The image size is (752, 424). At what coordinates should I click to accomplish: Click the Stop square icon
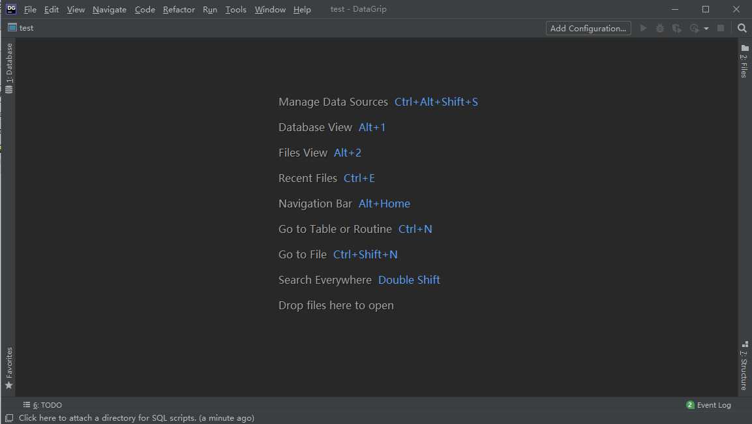(x=720, y=28)
